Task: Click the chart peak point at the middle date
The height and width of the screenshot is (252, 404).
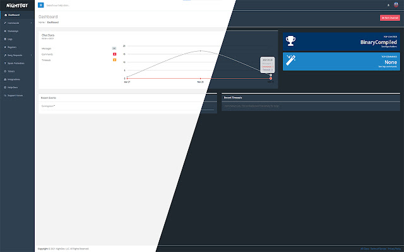Action: coord(201,51)
